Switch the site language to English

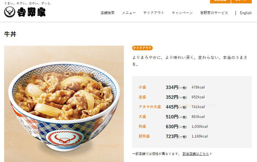[246, 13]
